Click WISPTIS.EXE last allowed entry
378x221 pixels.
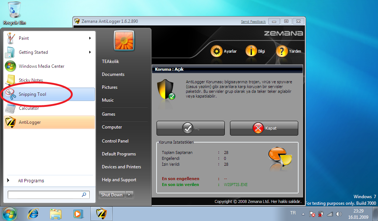pyautogui.click(x=236, y=185)
